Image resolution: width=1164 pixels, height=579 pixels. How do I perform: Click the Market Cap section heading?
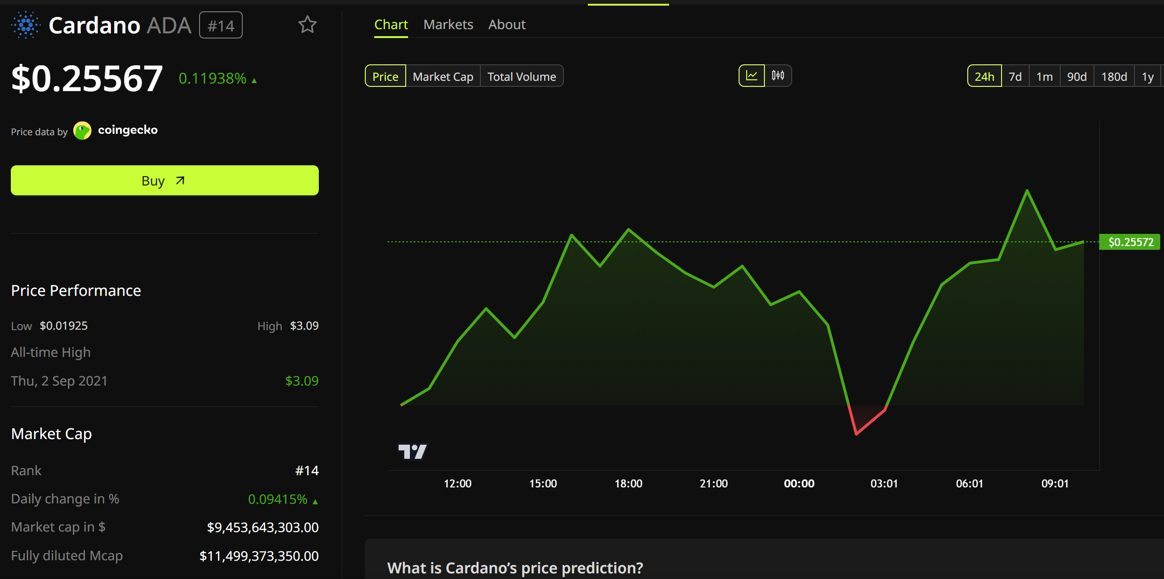(52, 434)
